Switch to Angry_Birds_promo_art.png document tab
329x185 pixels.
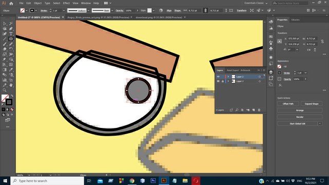[x=98, y=17]
